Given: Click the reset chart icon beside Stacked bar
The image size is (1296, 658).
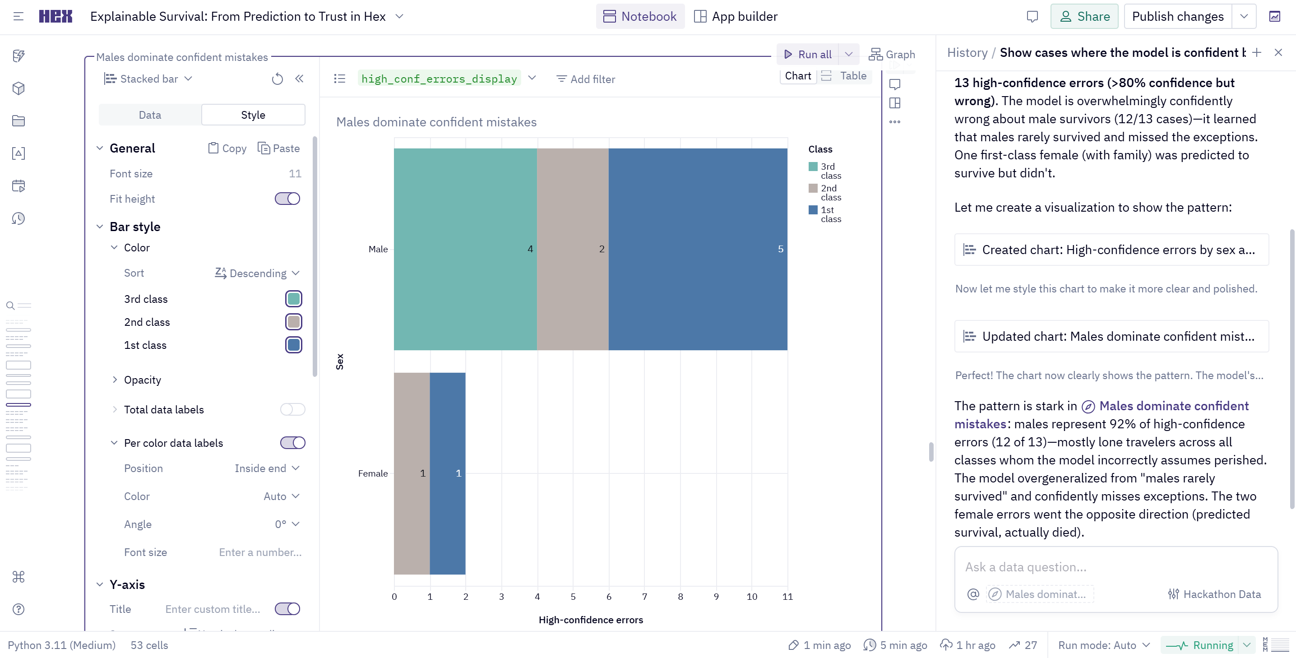Looking at the screenshot, I should (277, 79).
